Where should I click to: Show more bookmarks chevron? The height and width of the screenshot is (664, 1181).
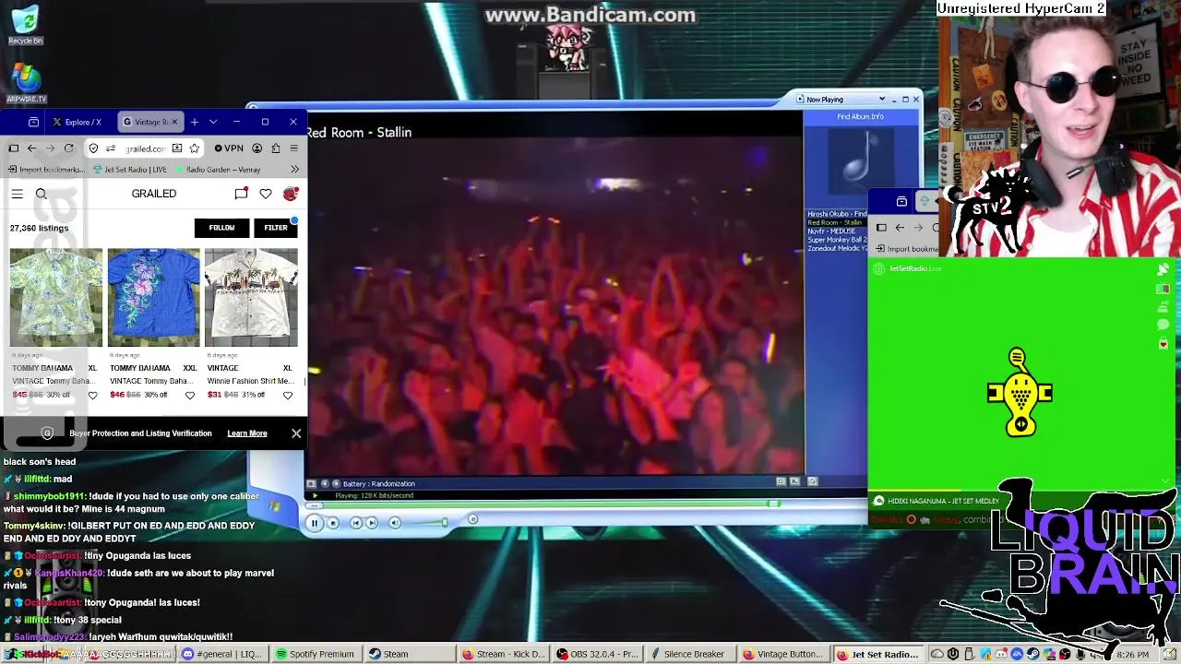[294, 170]
